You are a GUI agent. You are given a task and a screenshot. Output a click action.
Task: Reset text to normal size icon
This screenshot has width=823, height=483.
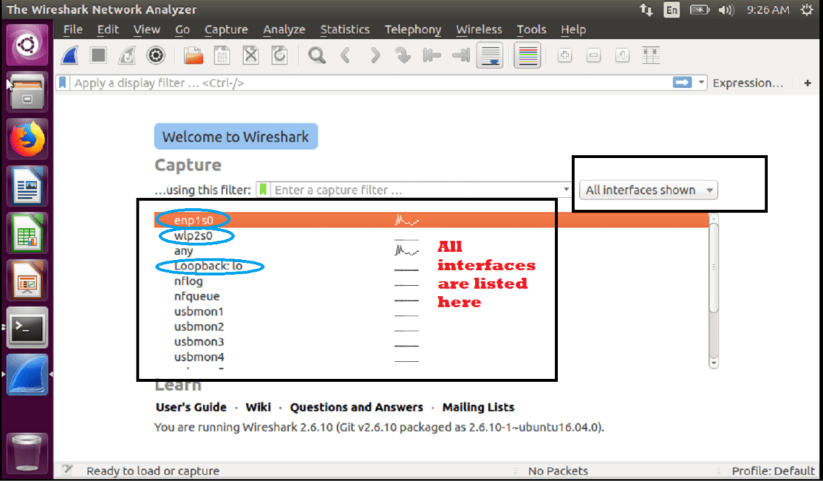coord(622,55)
